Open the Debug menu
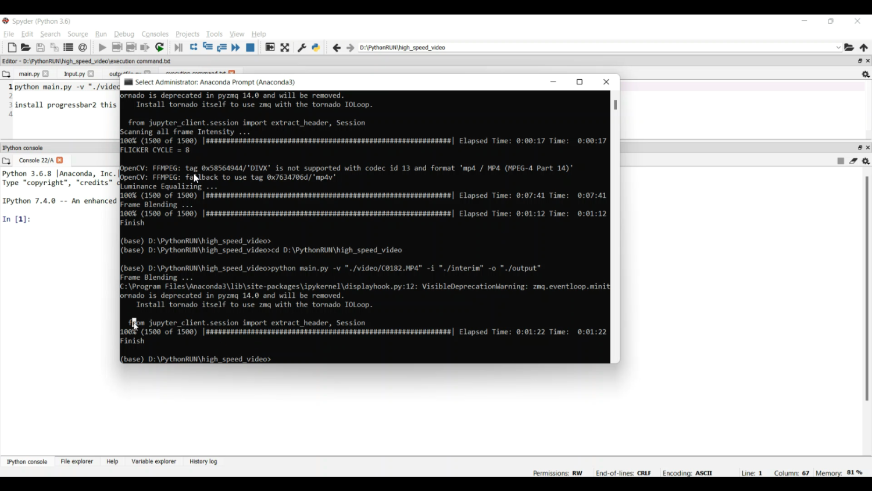The height and width of the screenshot is (491, 872). (x=124, y=34)
